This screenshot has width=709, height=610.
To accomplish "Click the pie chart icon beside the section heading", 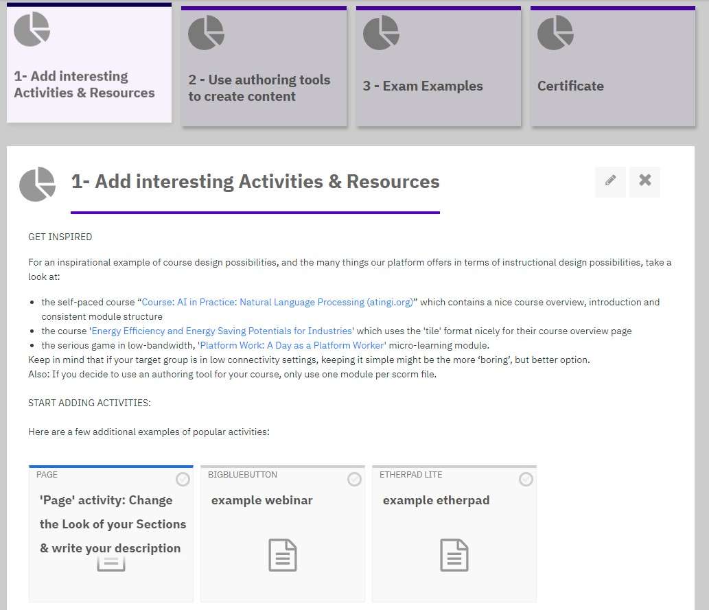I will point(38,184).
